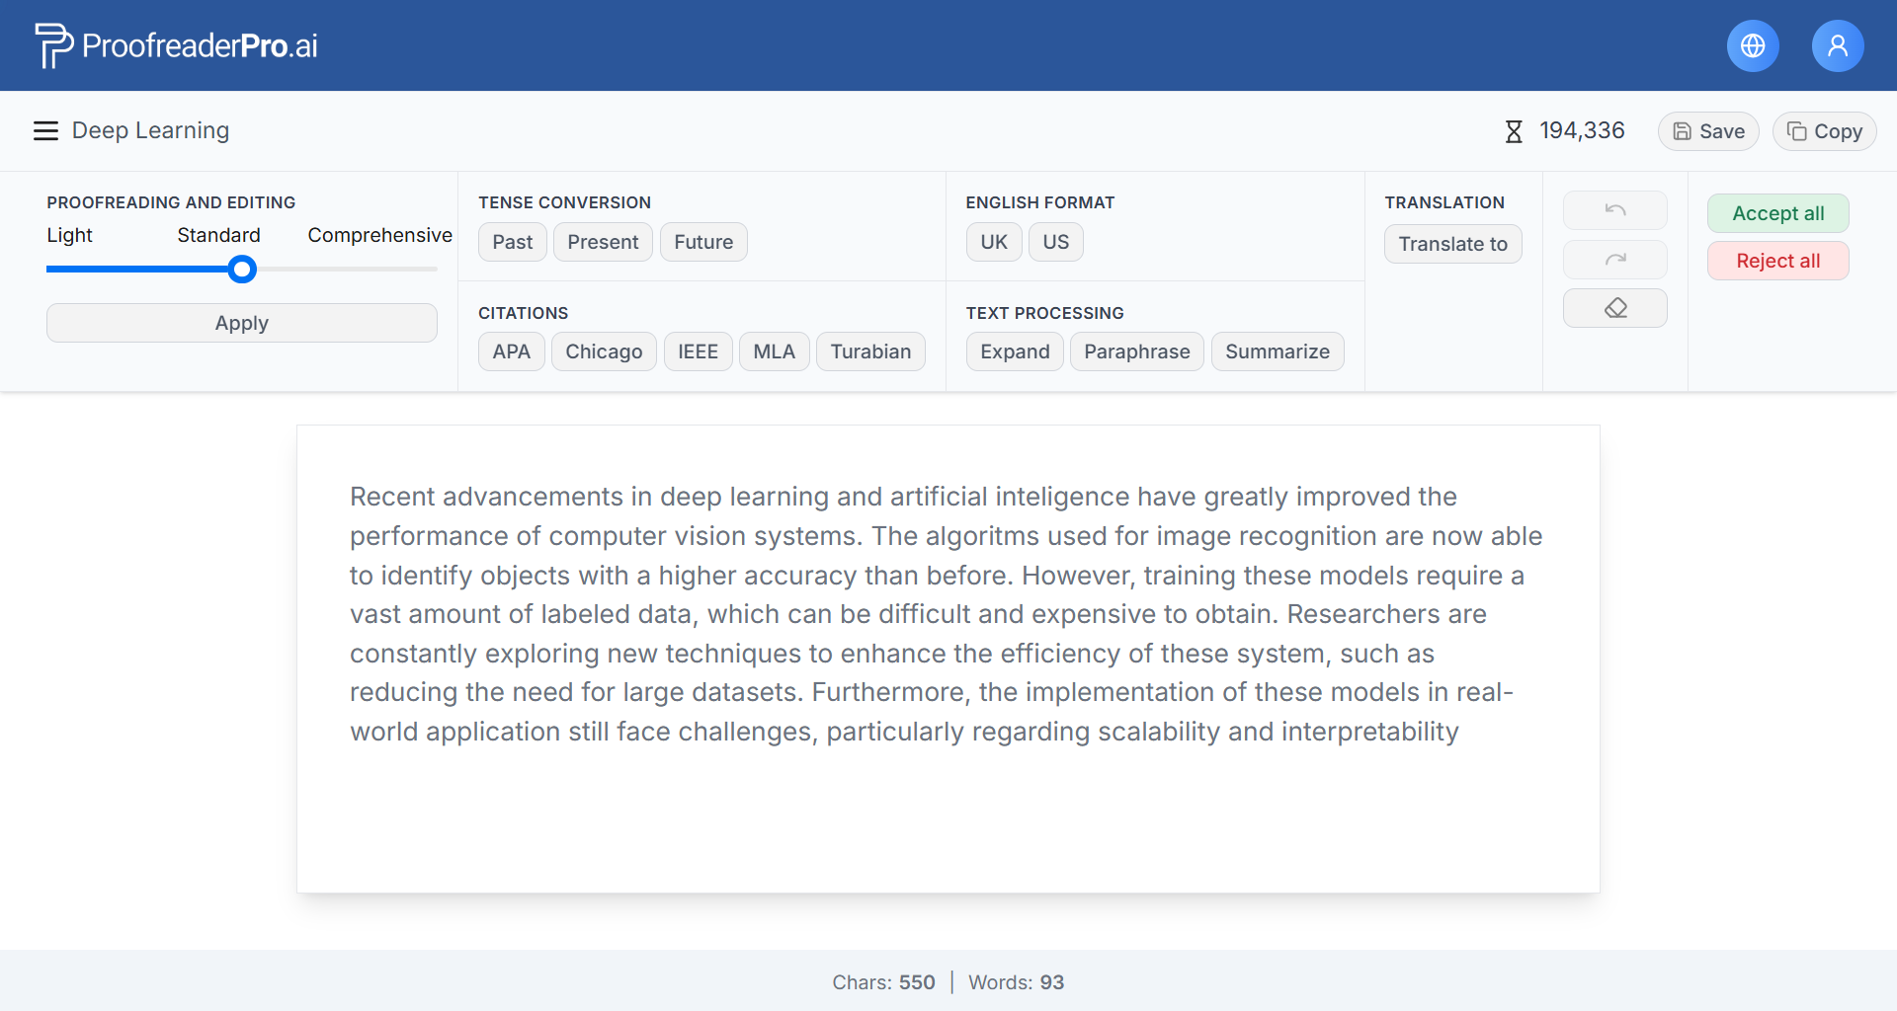Click the proofreading level slider handle
The width and height of the screenshot is (1897, 1011).
click(x=242, y=270)
